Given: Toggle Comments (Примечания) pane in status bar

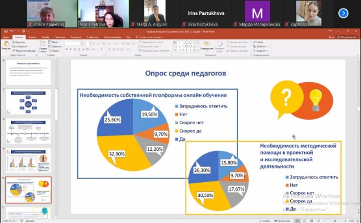Looking at the screenshot, I should (x=283, y=220).
